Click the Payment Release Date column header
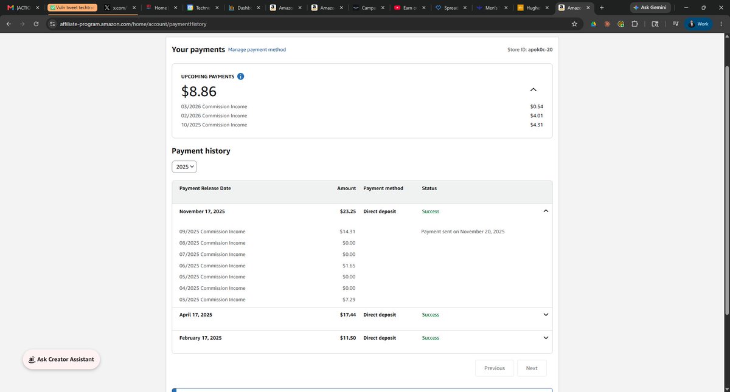Image resolution: width=730 pixels, height=392 pixels. point(205,188)
